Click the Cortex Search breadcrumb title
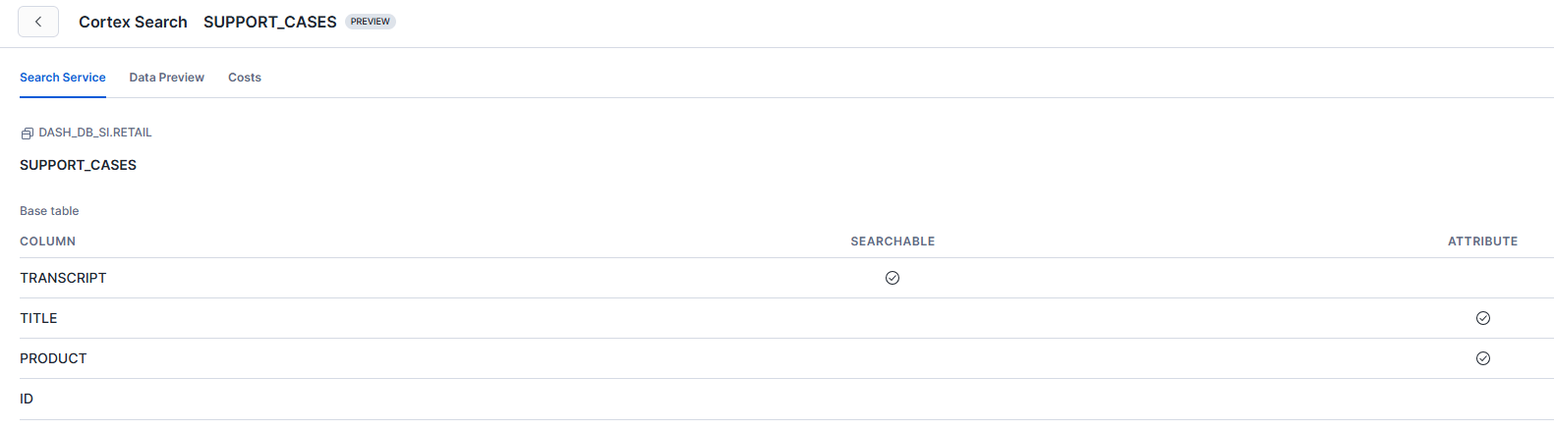 click(x=133, y=22)
